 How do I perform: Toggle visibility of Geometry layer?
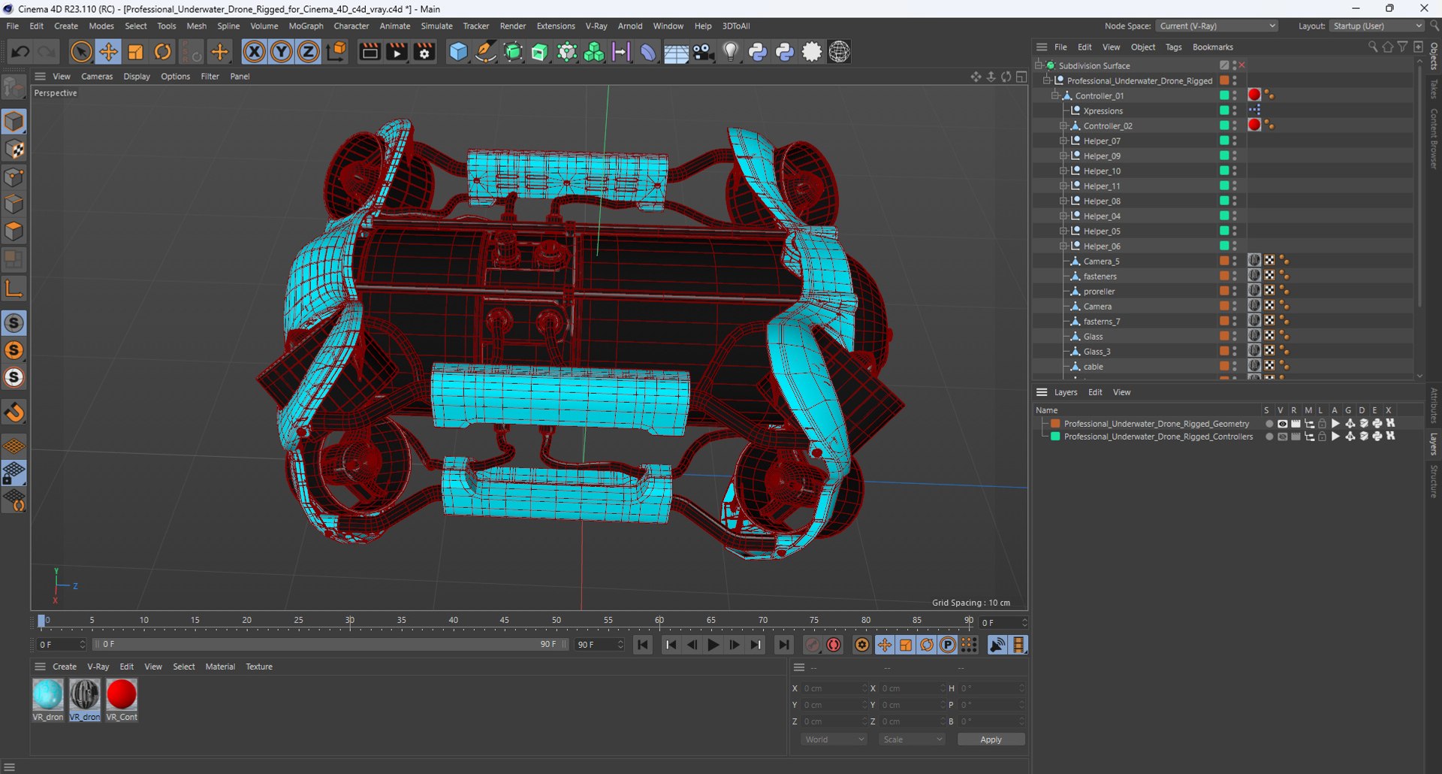1282,424
